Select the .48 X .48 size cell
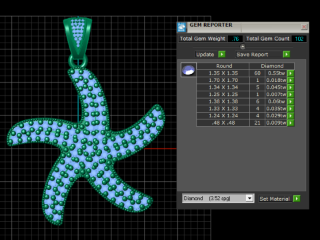Image resolution: width=320 pixels, height=240 pixels. coord(223,123)
